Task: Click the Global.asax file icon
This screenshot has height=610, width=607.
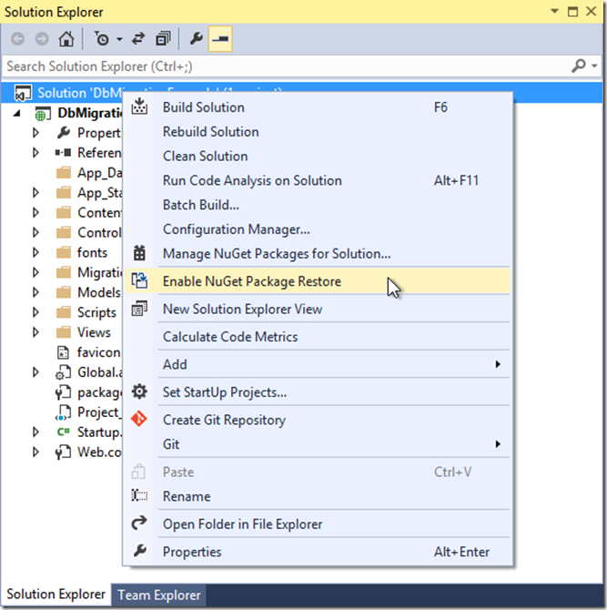Action: point(63,372)
